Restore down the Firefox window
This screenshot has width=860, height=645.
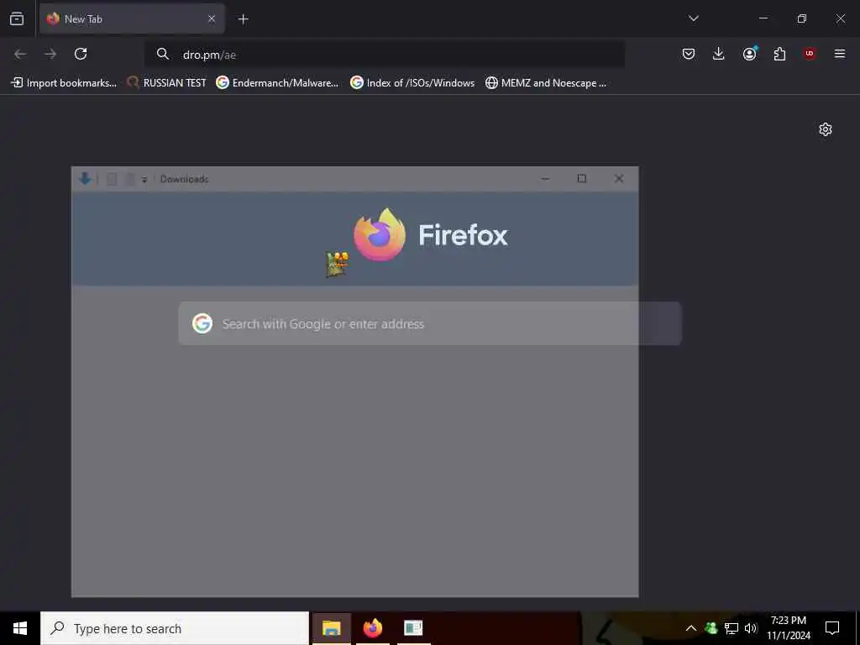(802, 18)
